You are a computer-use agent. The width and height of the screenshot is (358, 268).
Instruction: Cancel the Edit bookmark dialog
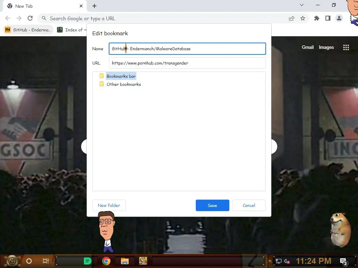click(249, 205)
